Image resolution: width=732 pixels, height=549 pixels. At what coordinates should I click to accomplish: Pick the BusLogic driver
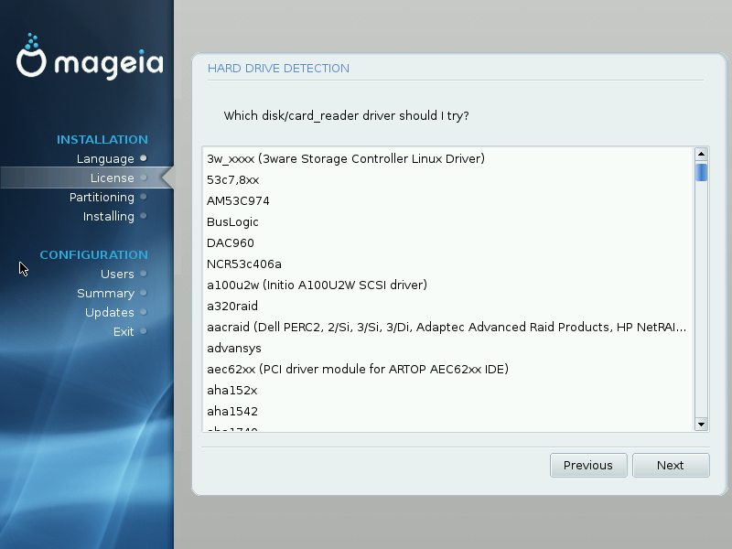(x=448, y=221)
